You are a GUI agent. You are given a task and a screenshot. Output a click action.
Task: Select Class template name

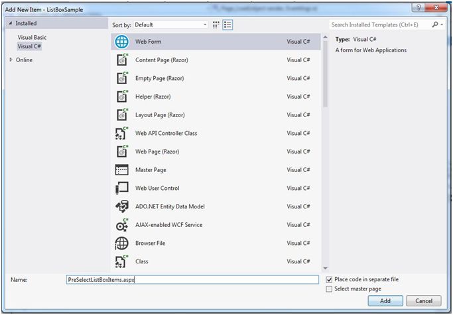(141, 261)
